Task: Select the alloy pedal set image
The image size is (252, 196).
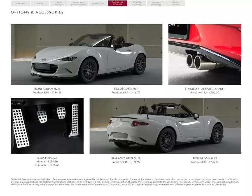Action: tap(47, 126)
